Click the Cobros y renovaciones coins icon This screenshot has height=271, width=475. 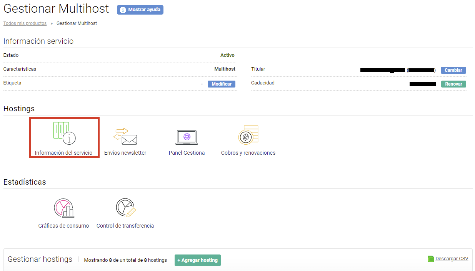point(248,135)
